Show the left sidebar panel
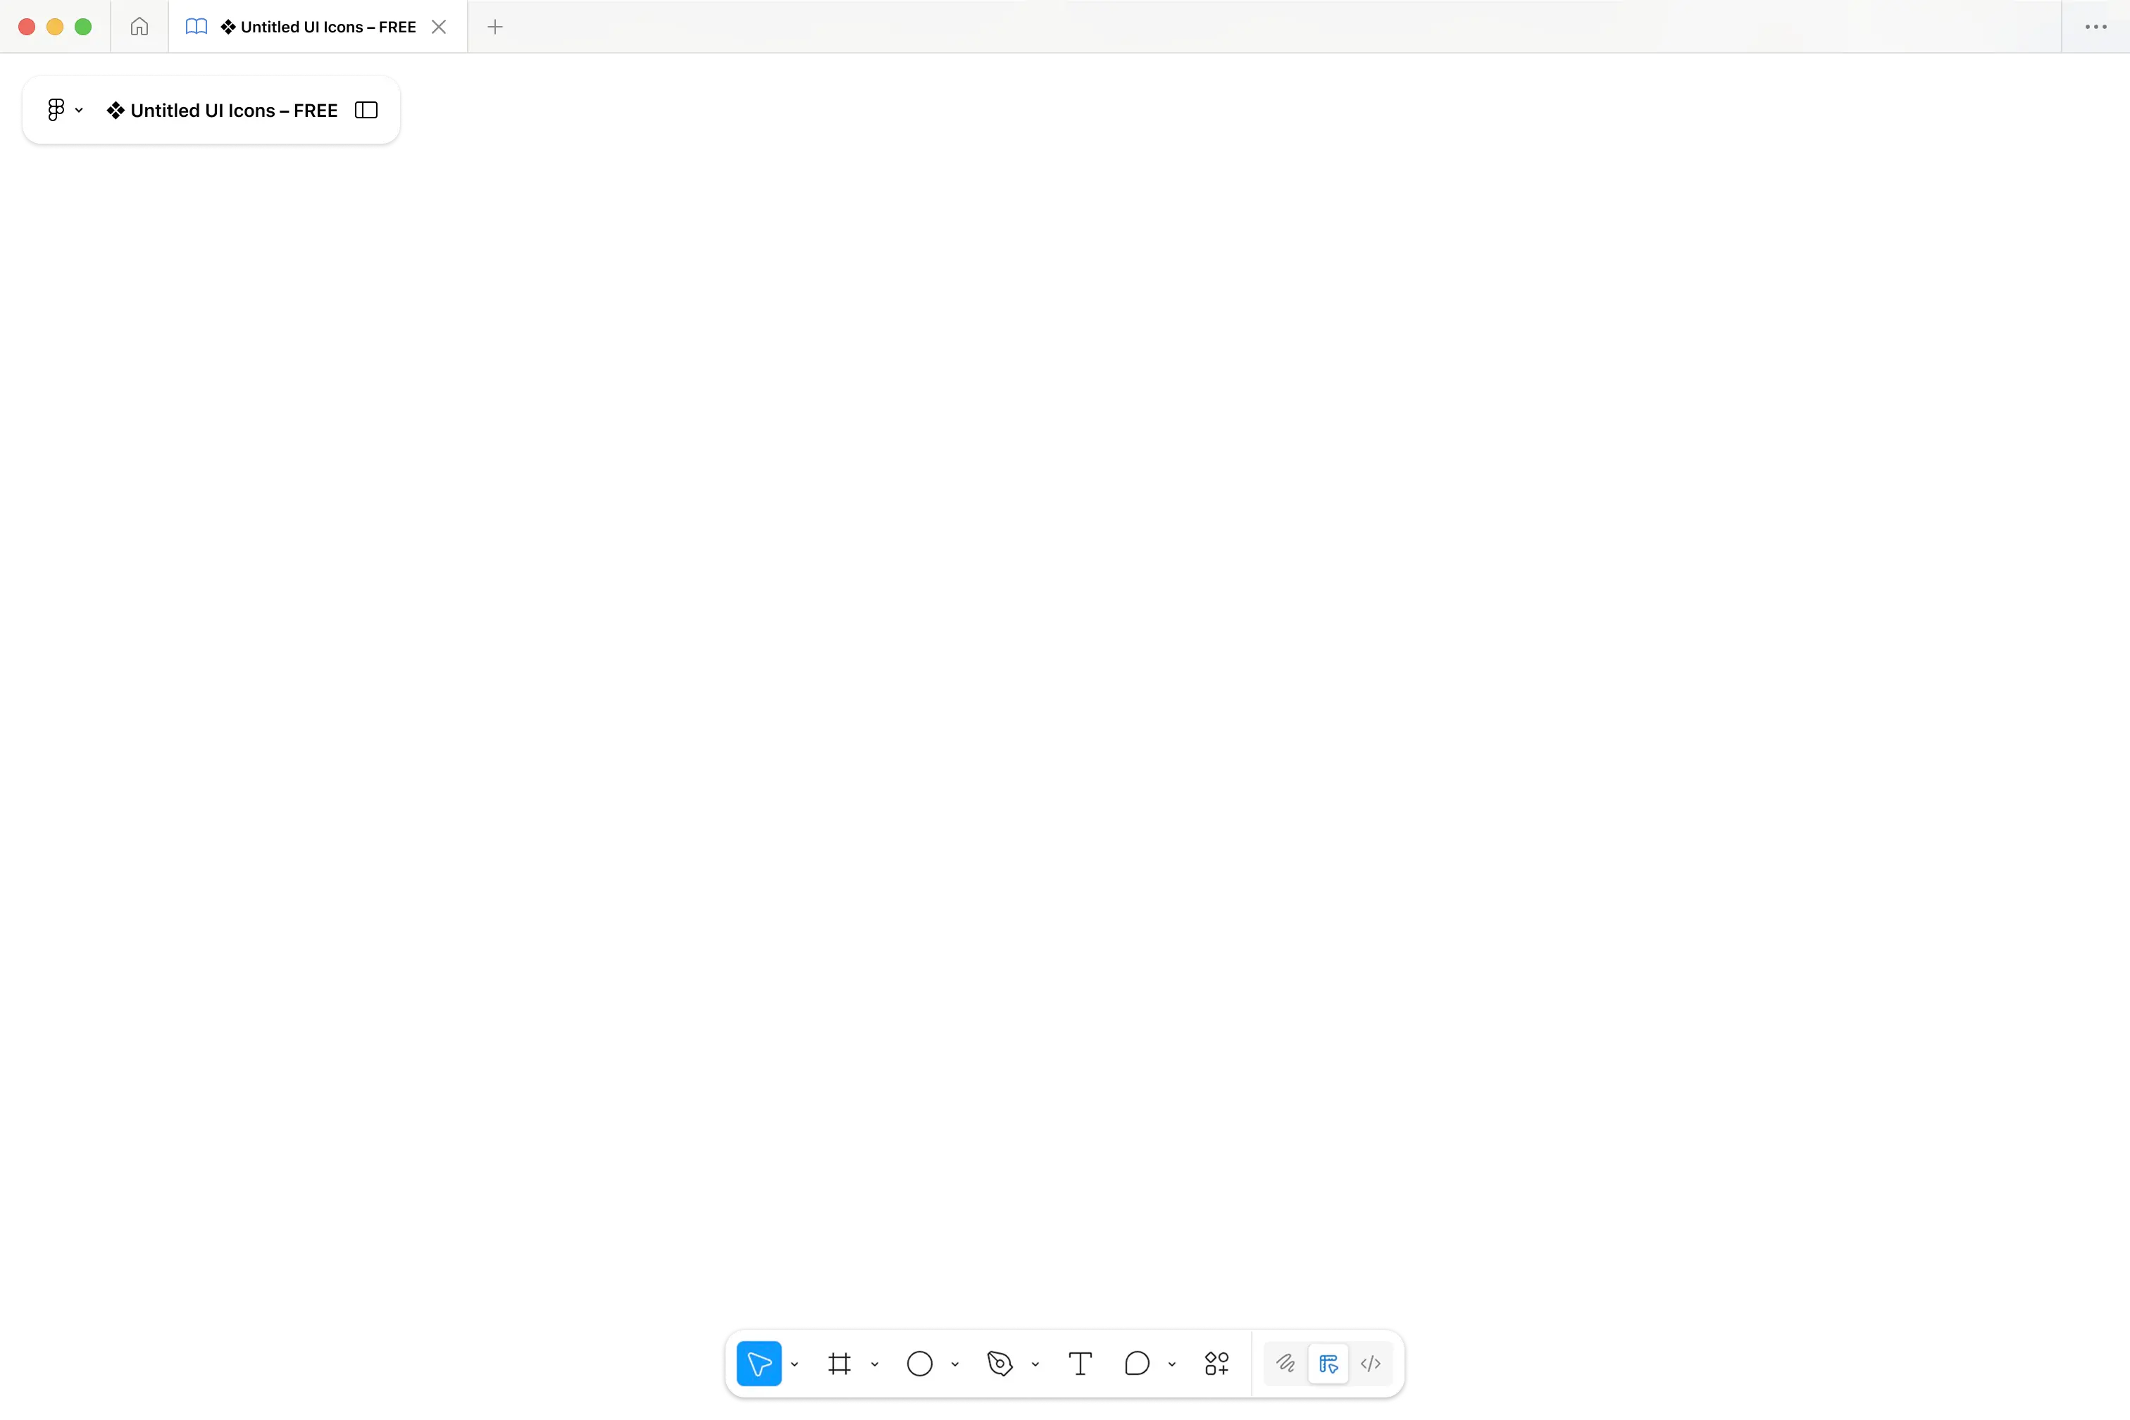Screen dimensions: 2130x1420 coord(366,110)
